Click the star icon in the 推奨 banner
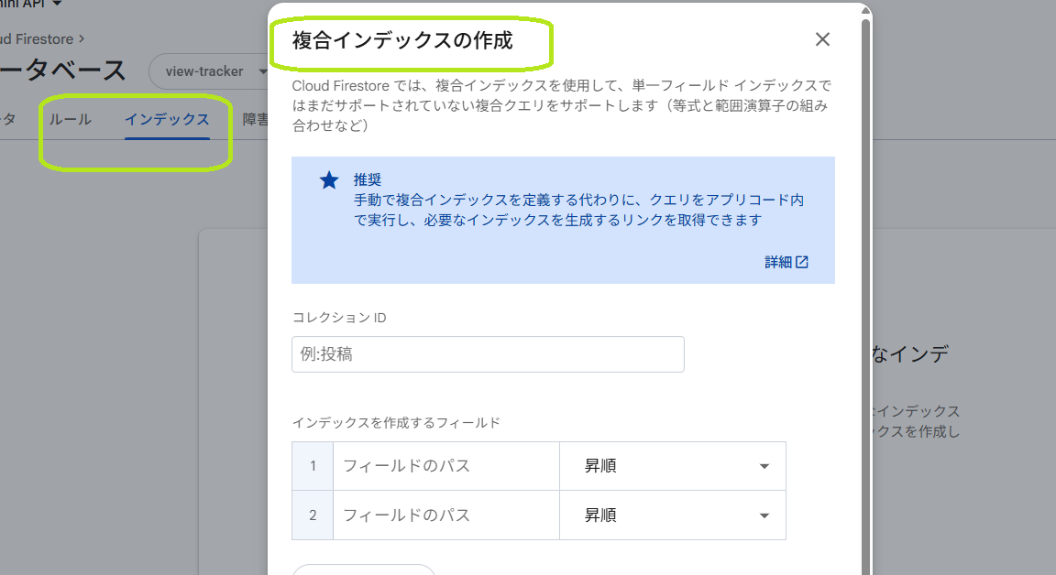 point(329,179)
